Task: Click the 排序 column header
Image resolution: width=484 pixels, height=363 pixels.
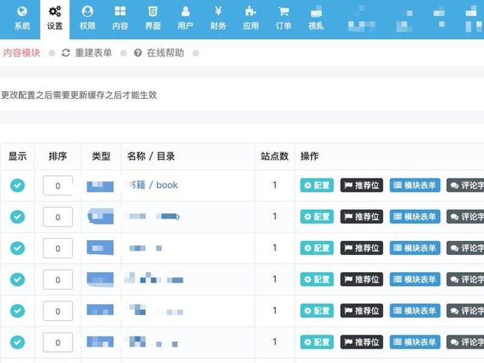Action: coord(57,156)
